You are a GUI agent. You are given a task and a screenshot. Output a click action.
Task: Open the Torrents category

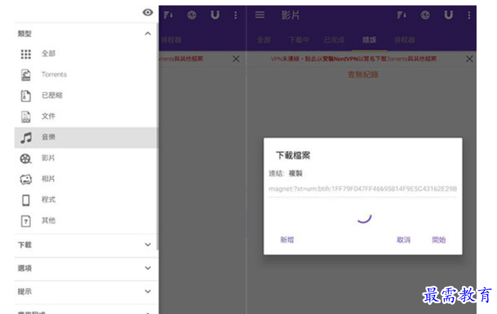click(x=85, y=74)
